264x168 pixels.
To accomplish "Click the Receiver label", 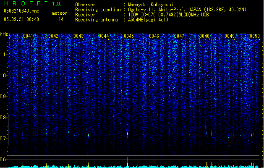I will coord(85,15).
